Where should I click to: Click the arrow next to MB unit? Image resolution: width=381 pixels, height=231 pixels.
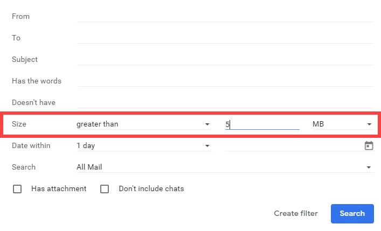(369, 124)
